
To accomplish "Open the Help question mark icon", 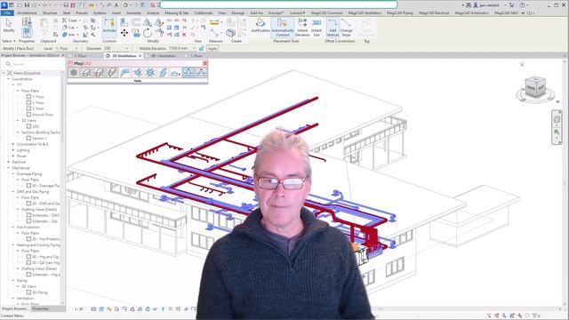I will pyautogui.click(x=522, y=5).
